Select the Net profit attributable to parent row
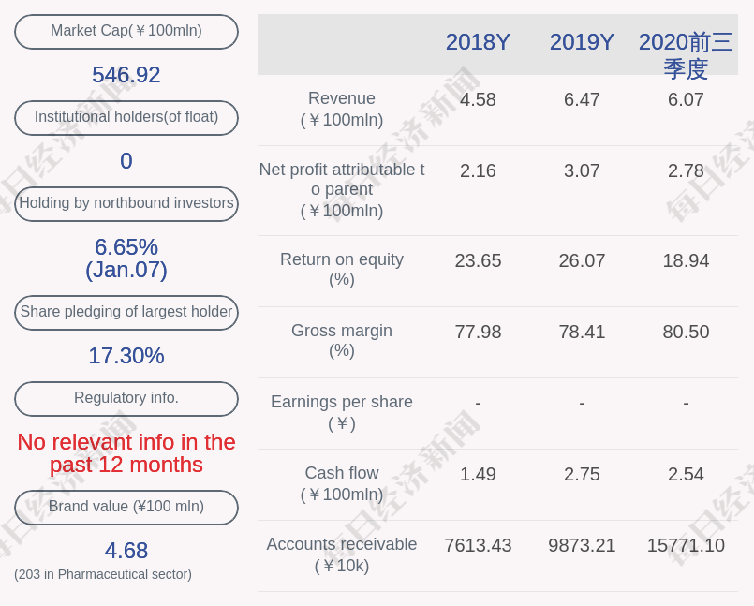754x606 pixels. click(x=341, y=190)
